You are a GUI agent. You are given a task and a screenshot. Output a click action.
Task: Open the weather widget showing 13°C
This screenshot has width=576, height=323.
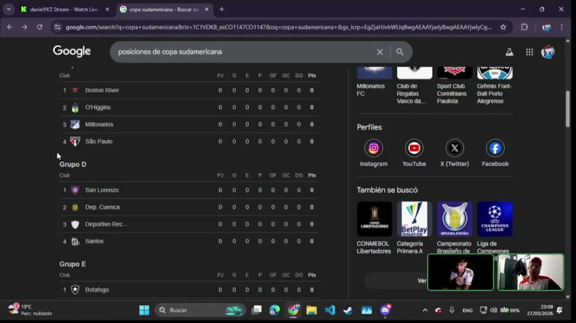[x=31, y=310]
